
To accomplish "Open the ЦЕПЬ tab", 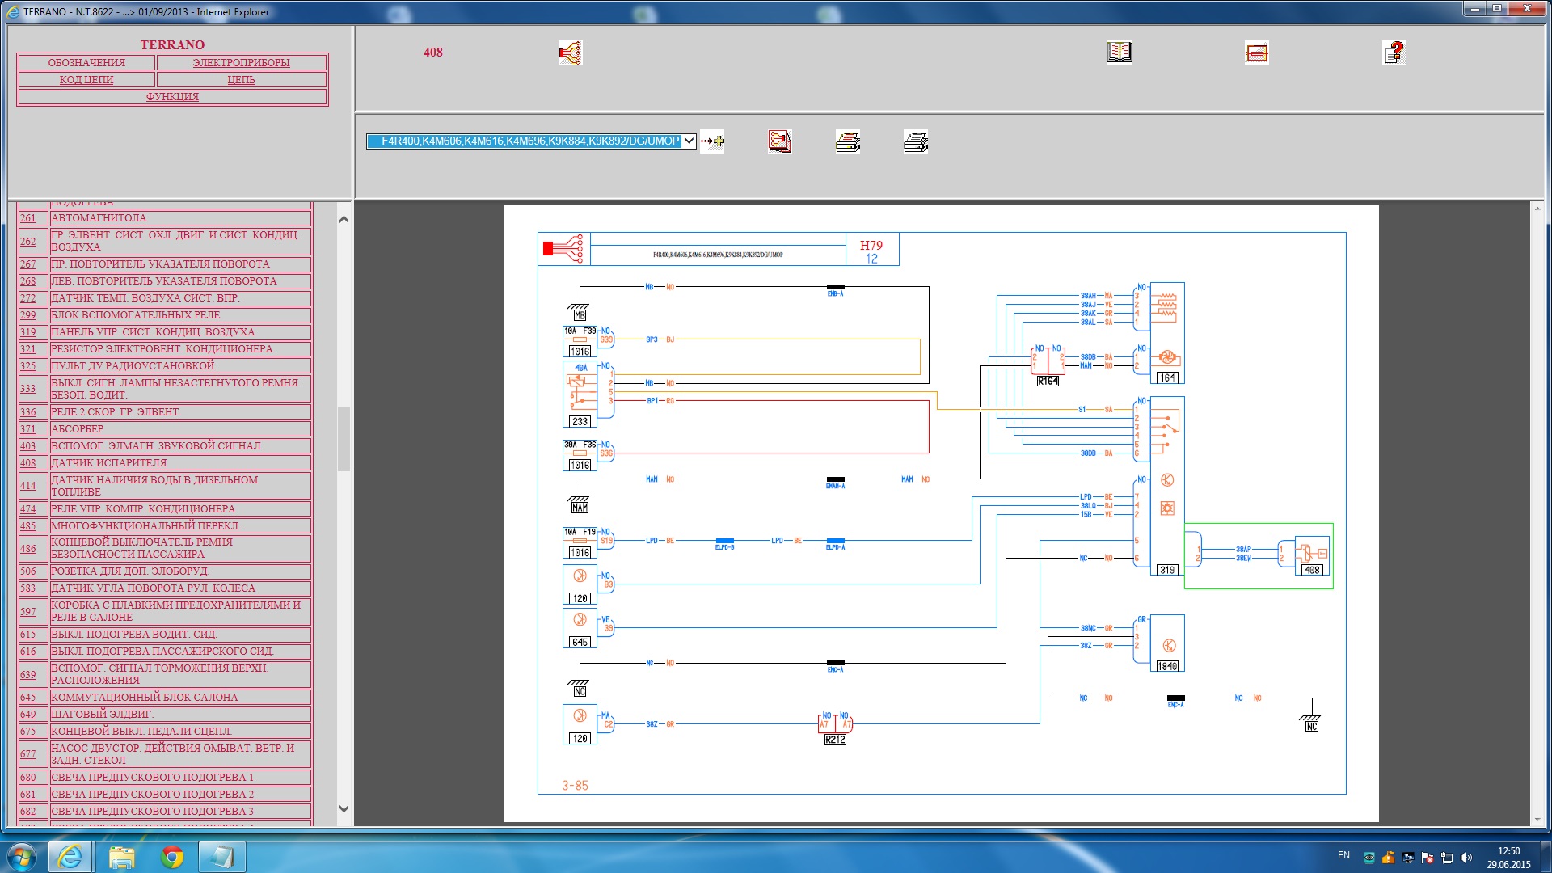I will 241,79.
